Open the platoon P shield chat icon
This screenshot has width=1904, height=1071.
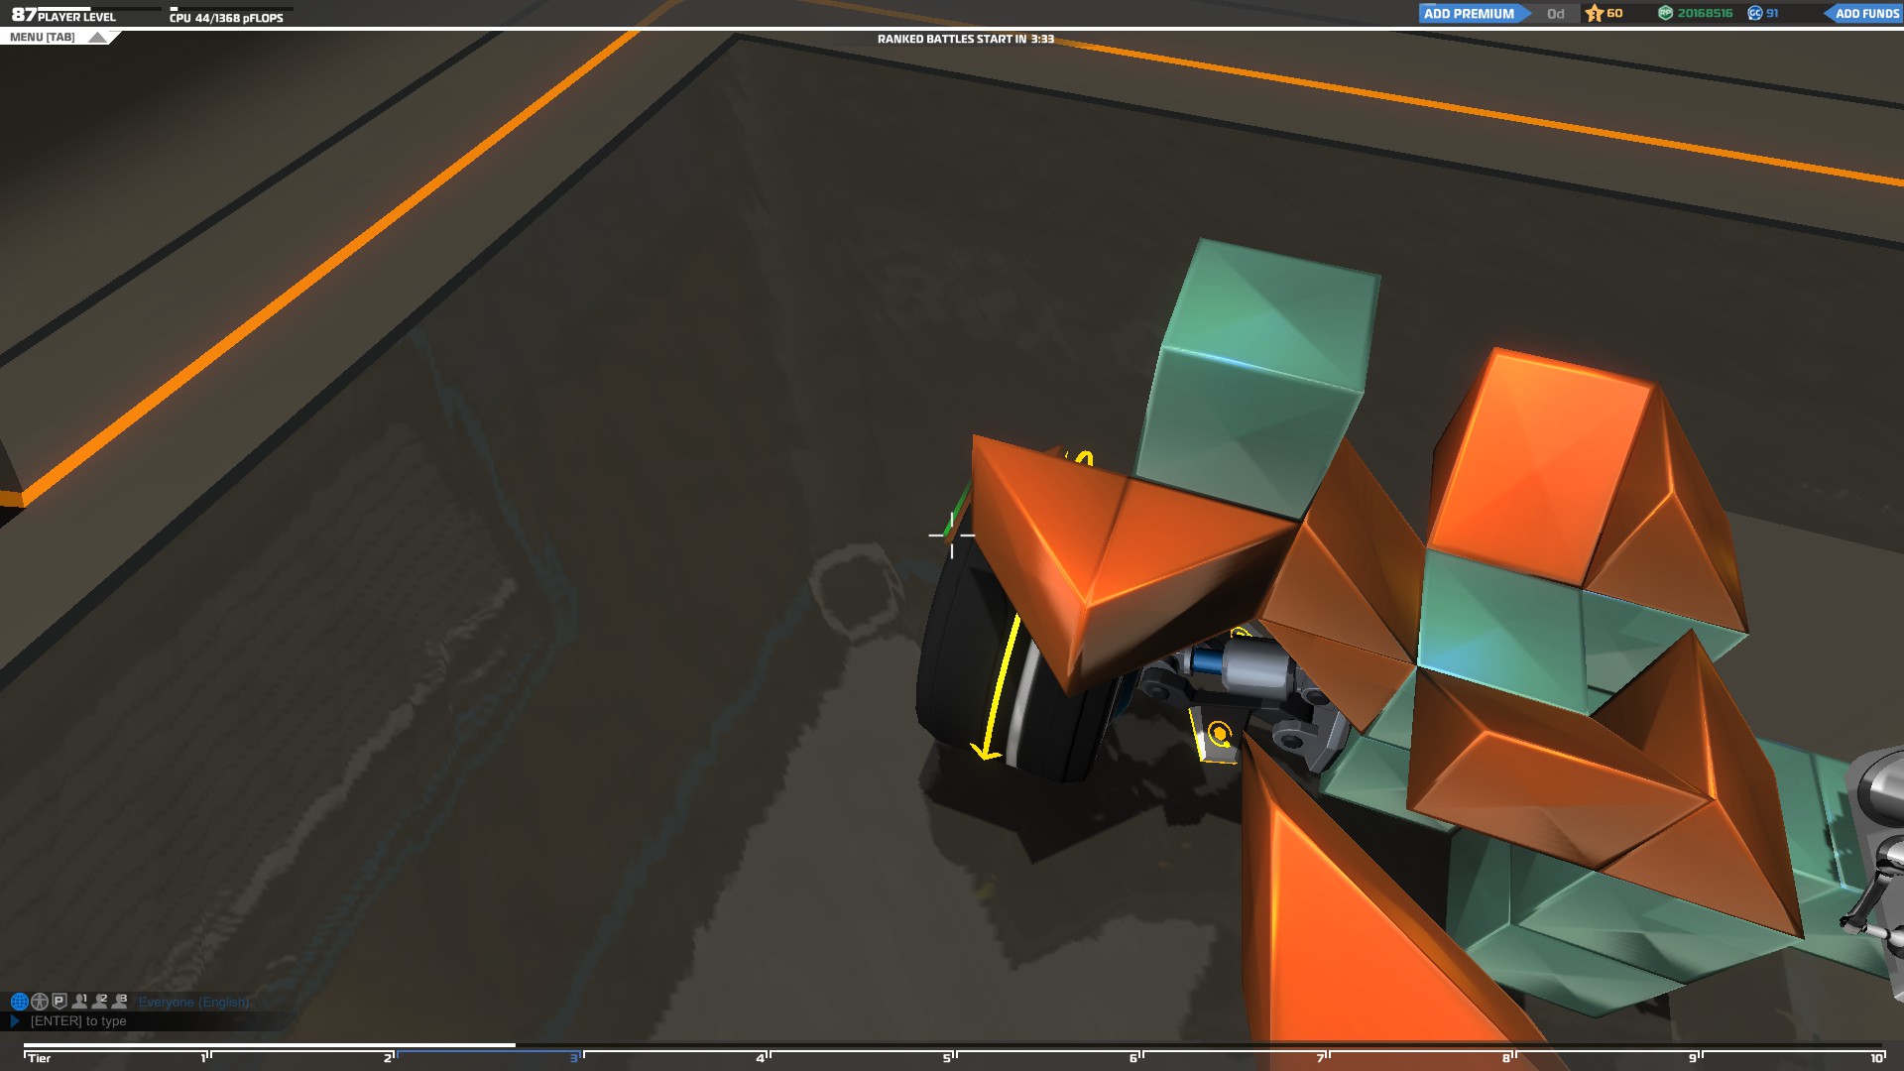(x=59, y=1002)
